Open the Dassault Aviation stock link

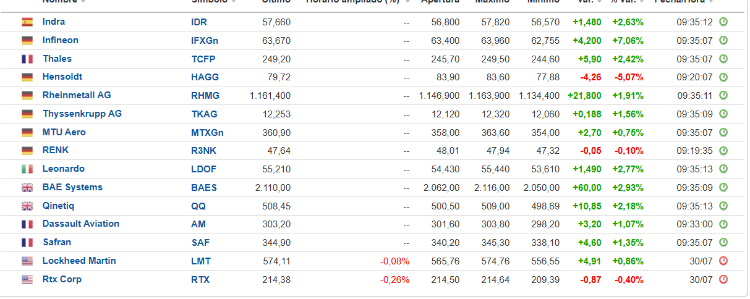click(81, 224)
